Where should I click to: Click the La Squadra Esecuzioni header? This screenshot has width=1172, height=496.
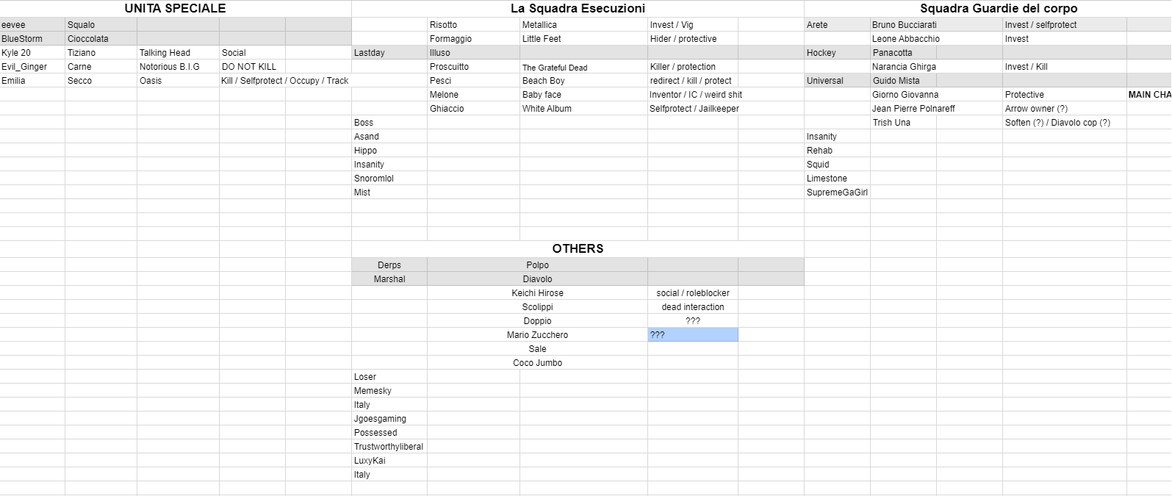(578, 9)
